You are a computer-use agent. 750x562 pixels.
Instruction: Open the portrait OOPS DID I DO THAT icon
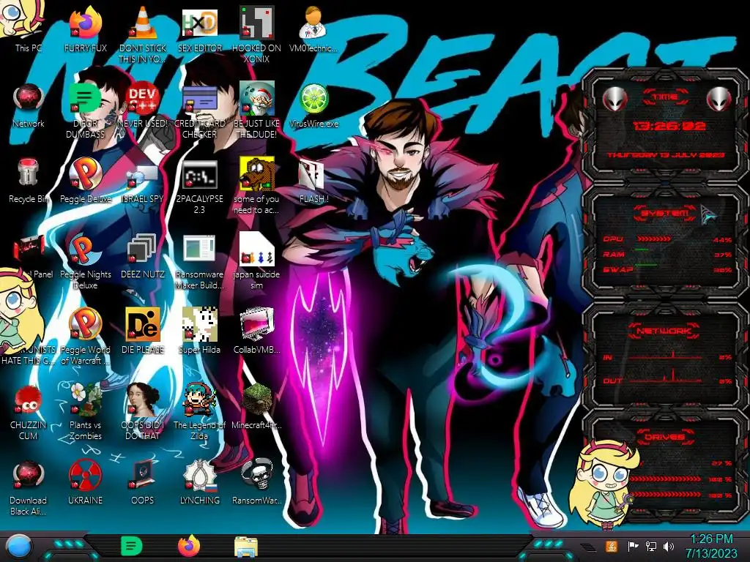pyautogui.click(x=143, y=412)
